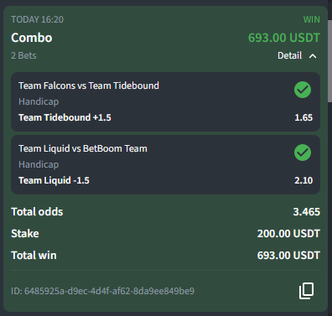This screenshot has height=316, width=332.
Task: Click the 2 Bets count label
Action: 23,55
